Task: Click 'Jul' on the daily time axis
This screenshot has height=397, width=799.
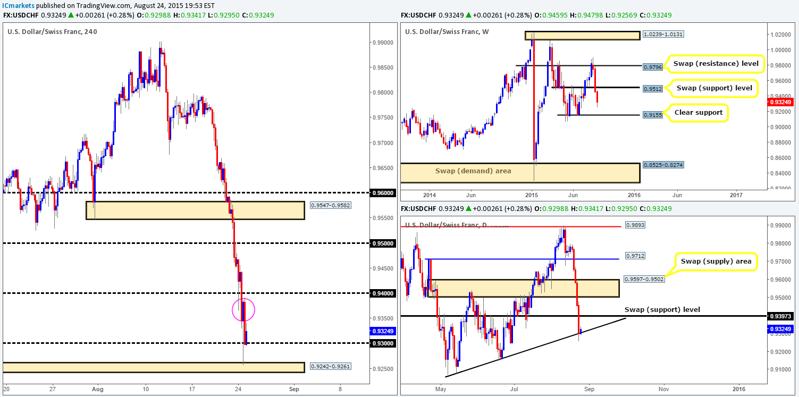Action: click(x=514, y=388)
